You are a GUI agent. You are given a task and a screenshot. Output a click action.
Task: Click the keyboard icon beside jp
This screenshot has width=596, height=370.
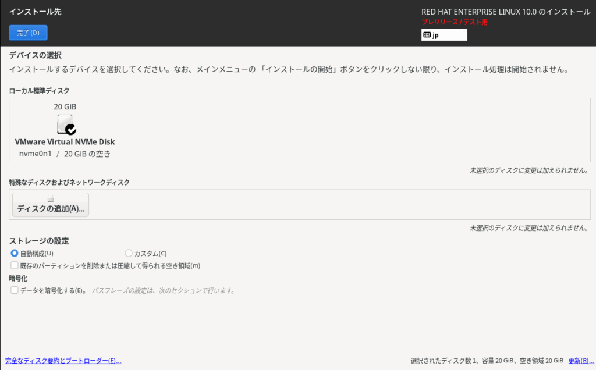click(x=427, y=35)
